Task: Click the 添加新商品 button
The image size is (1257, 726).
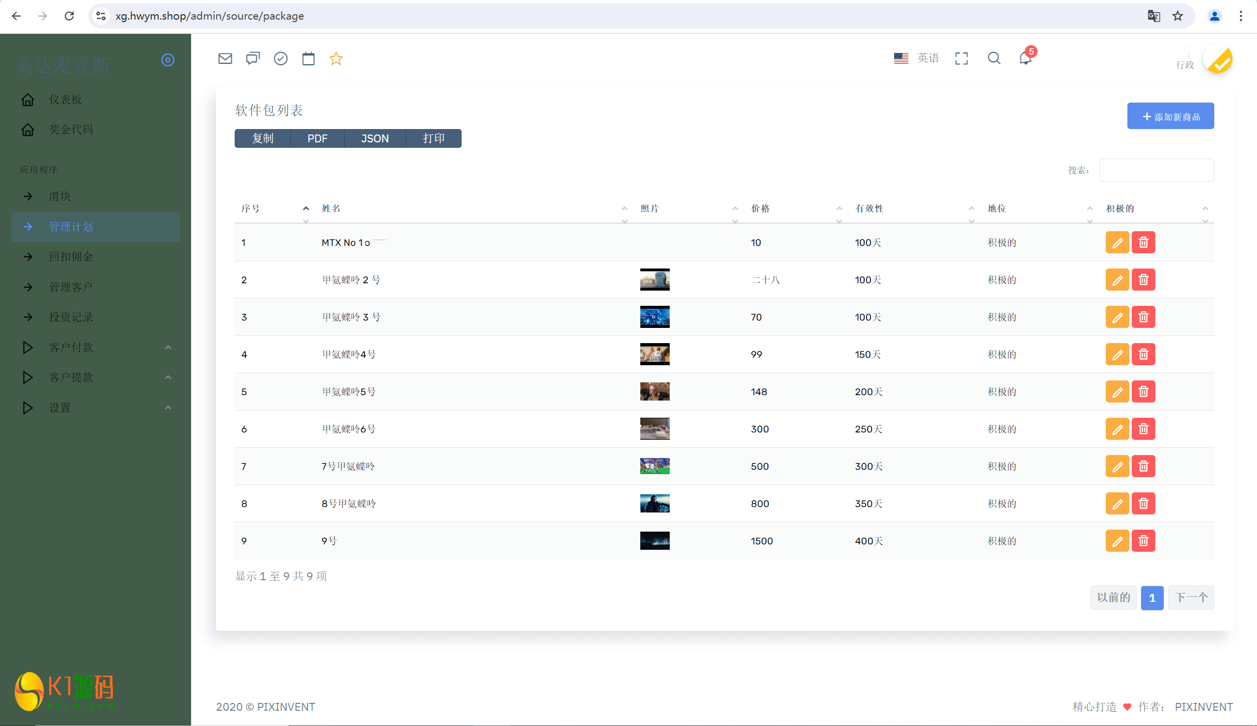Action: (1170, 116)
